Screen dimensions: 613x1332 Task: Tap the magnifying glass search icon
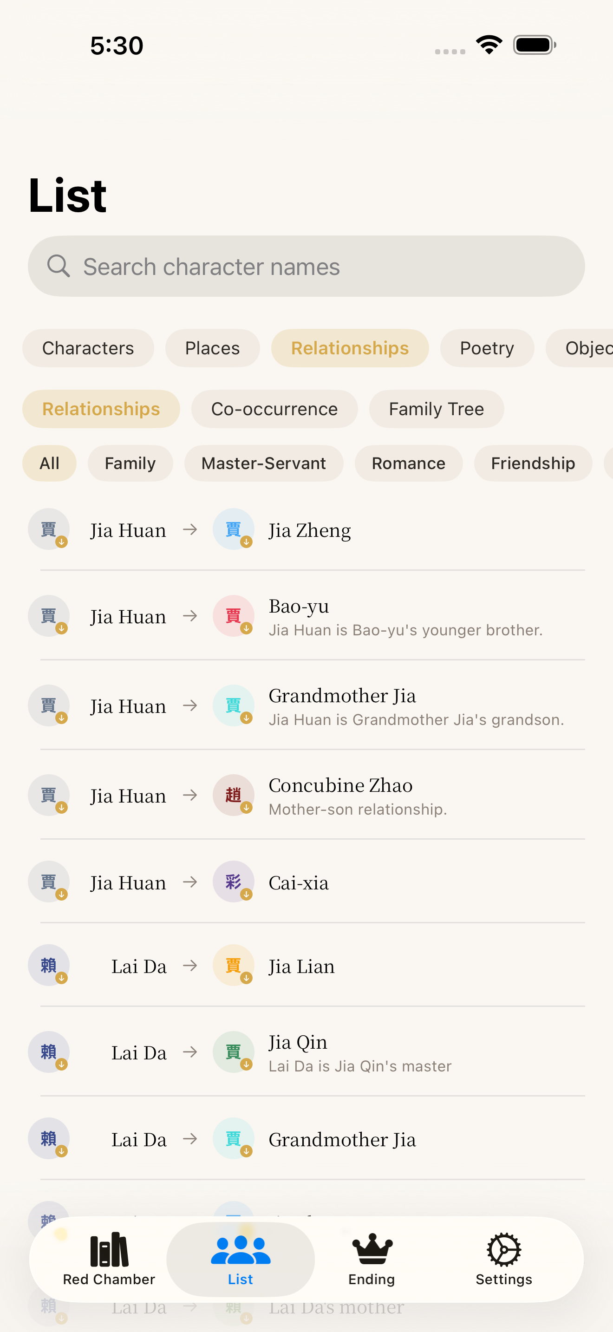pos(59,266)
